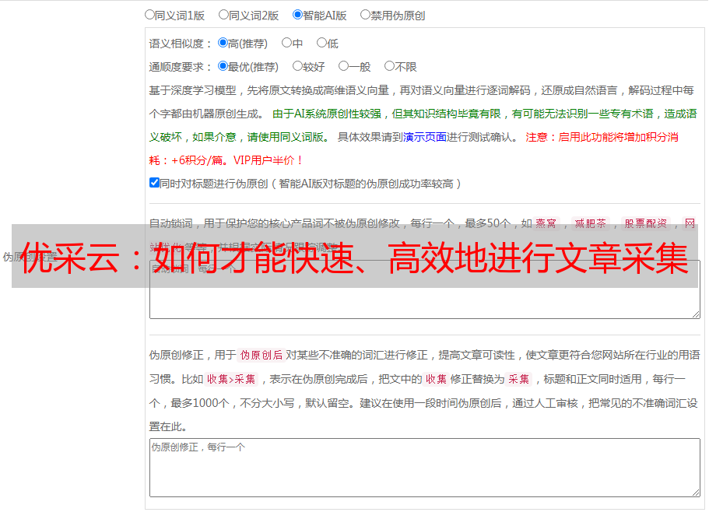The image size is (709, 512).
Task: Click the 燕窝 example keyword tag
Action: click(x=546, y=223)
